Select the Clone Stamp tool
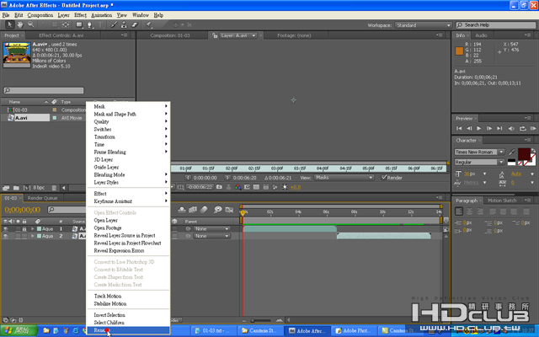Image resolution: width=539 pixels, height=337 pixels. [x=124, y=24]
